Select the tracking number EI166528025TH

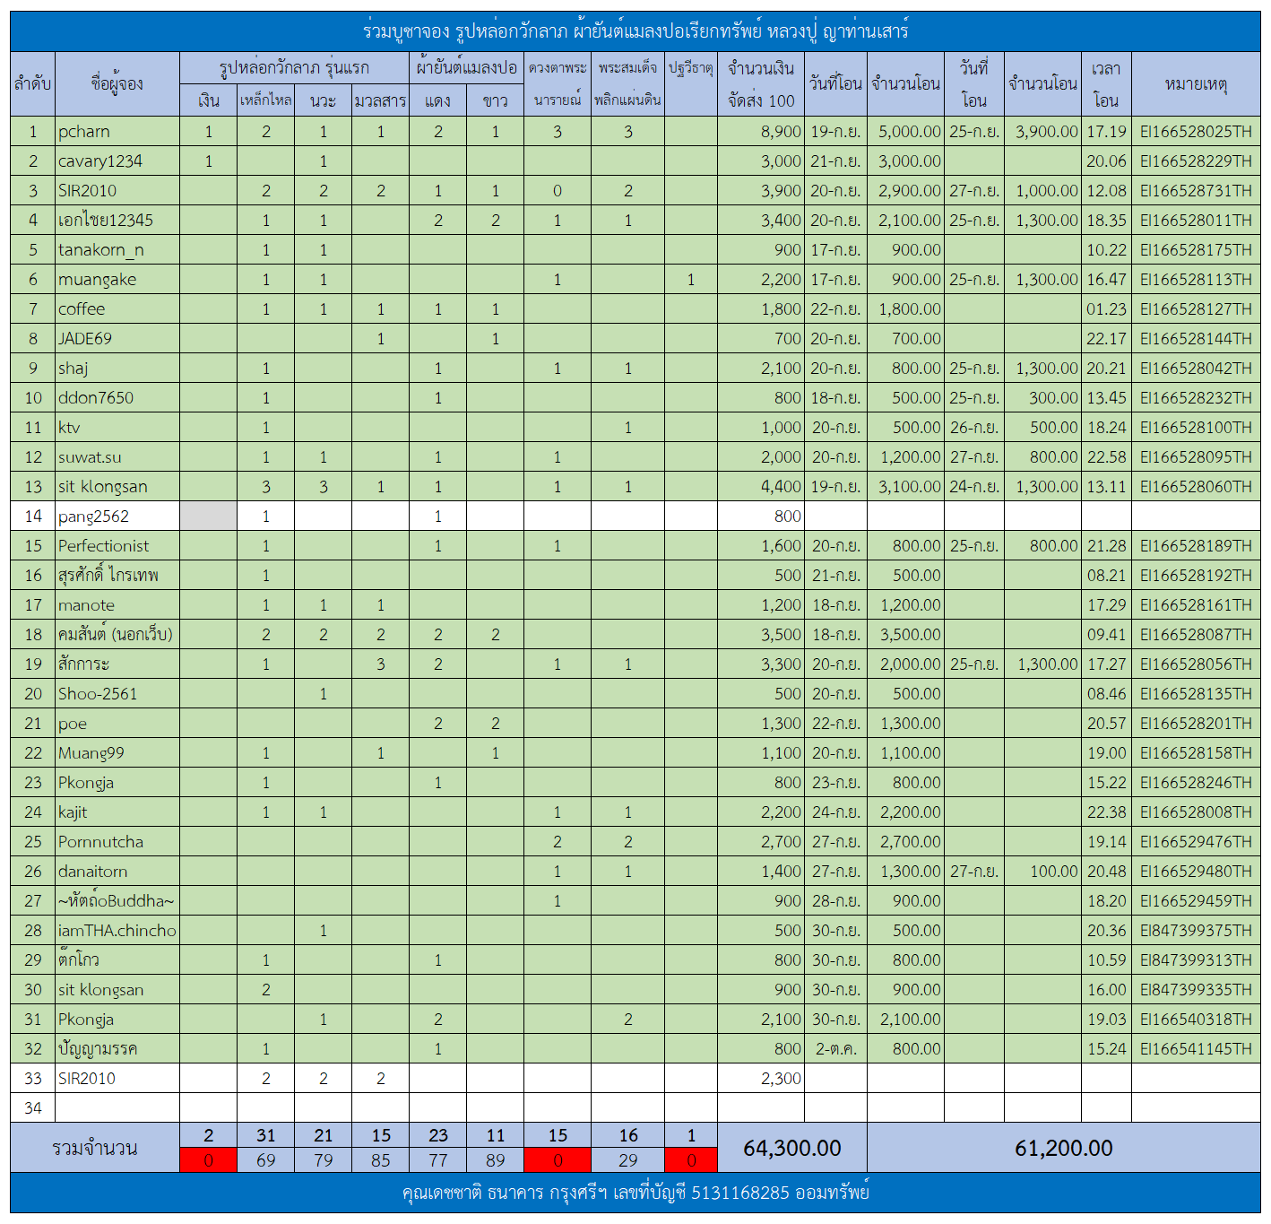(x=1196, y=132)
